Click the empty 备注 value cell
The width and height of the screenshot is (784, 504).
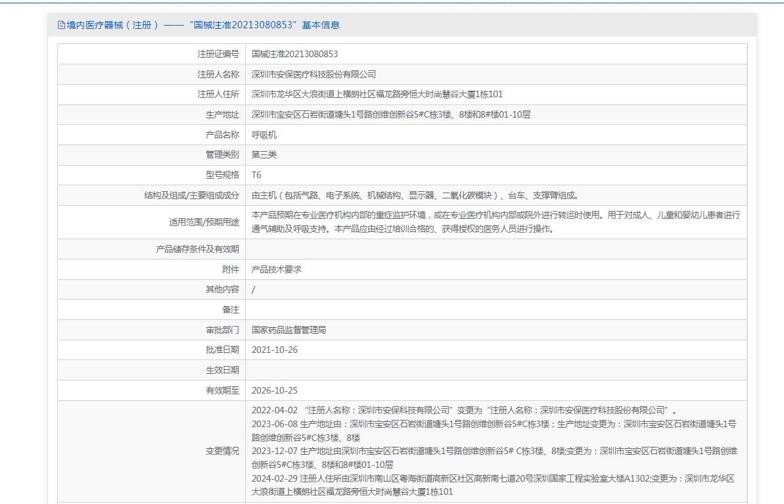[x=496, y=309]
